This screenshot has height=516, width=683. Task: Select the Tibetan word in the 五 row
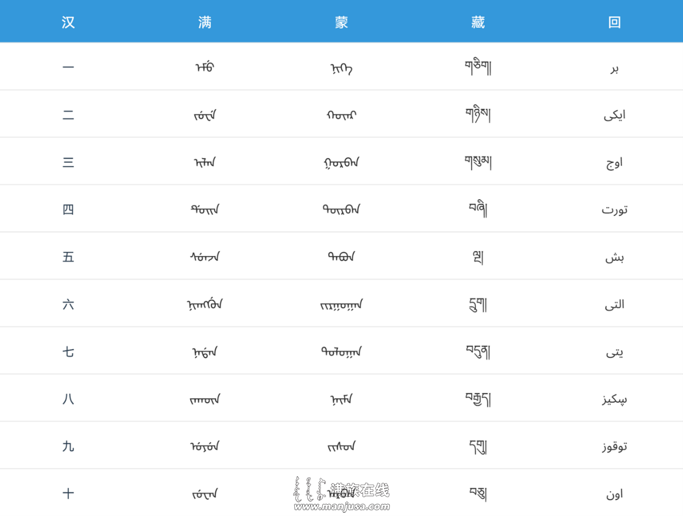(x=478, y=257)
